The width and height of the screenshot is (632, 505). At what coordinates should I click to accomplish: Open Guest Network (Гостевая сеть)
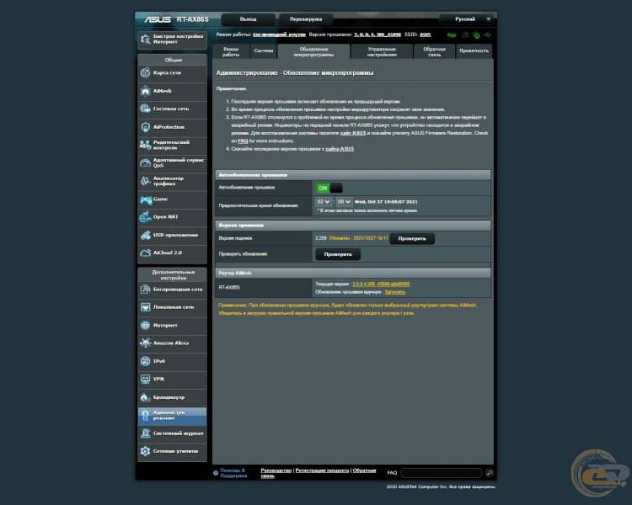point(172,109)
